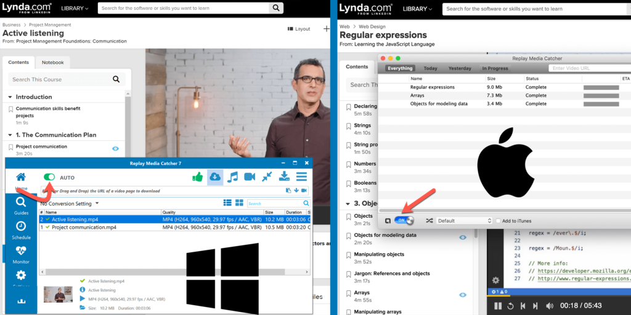Skip to previous video in player

pyautogui.click(x=523, y=306)
